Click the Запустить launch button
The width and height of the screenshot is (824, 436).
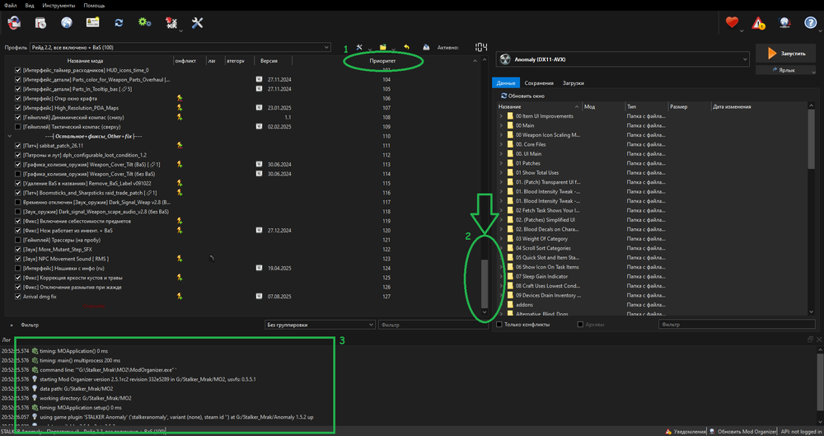click(785, 54)
